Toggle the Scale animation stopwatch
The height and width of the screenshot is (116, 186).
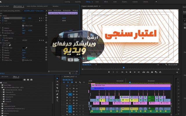coord(3,21)
